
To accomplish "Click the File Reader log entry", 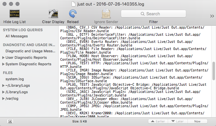I will point(133,51).
